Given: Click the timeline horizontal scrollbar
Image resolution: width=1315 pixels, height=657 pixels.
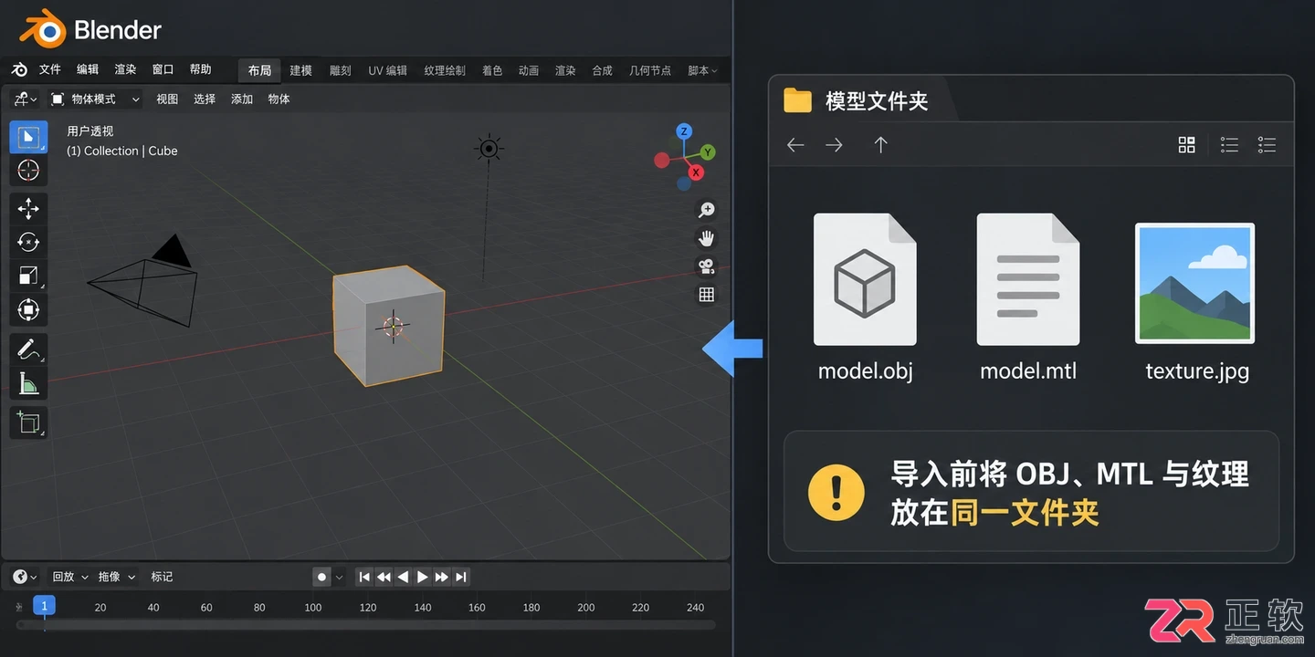Looking at the screenshot, I should click(x=365, y=625).
